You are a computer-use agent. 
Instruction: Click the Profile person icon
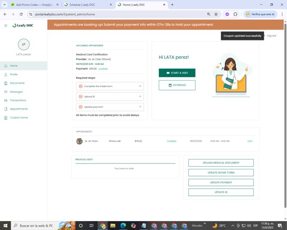coord(6,75)
